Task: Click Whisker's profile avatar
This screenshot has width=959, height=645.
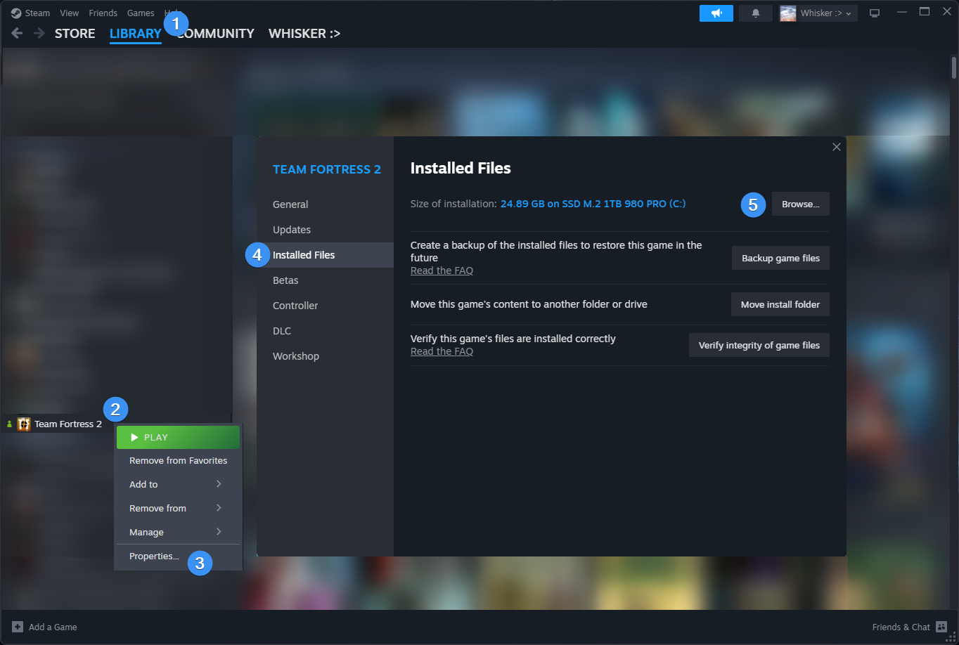Action: tap(787, 13)
